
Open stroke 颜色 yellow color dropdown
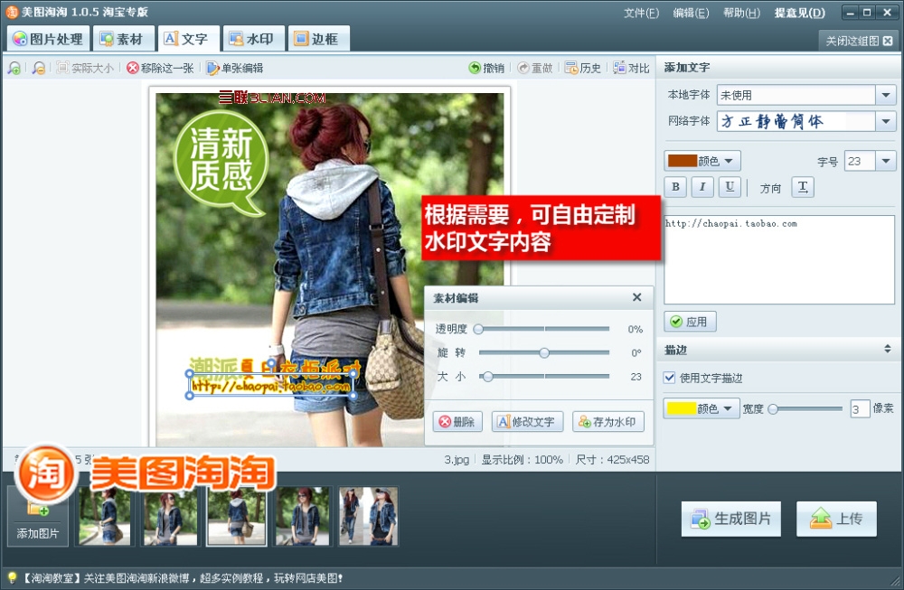point(702,408)
